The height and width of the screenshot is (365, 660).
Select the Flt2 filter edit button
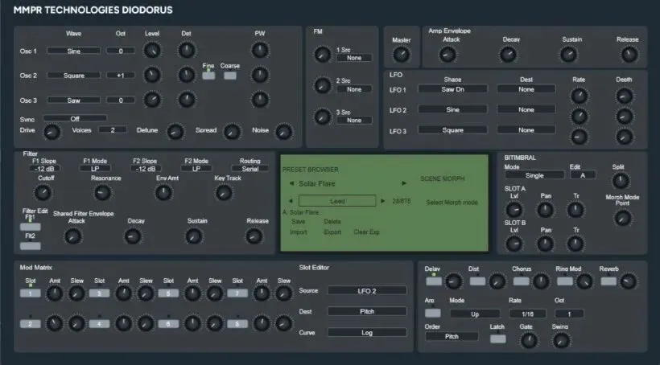point(31,246)
